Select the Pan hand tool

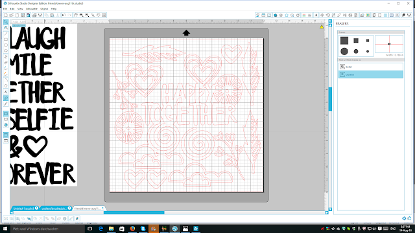76,16
